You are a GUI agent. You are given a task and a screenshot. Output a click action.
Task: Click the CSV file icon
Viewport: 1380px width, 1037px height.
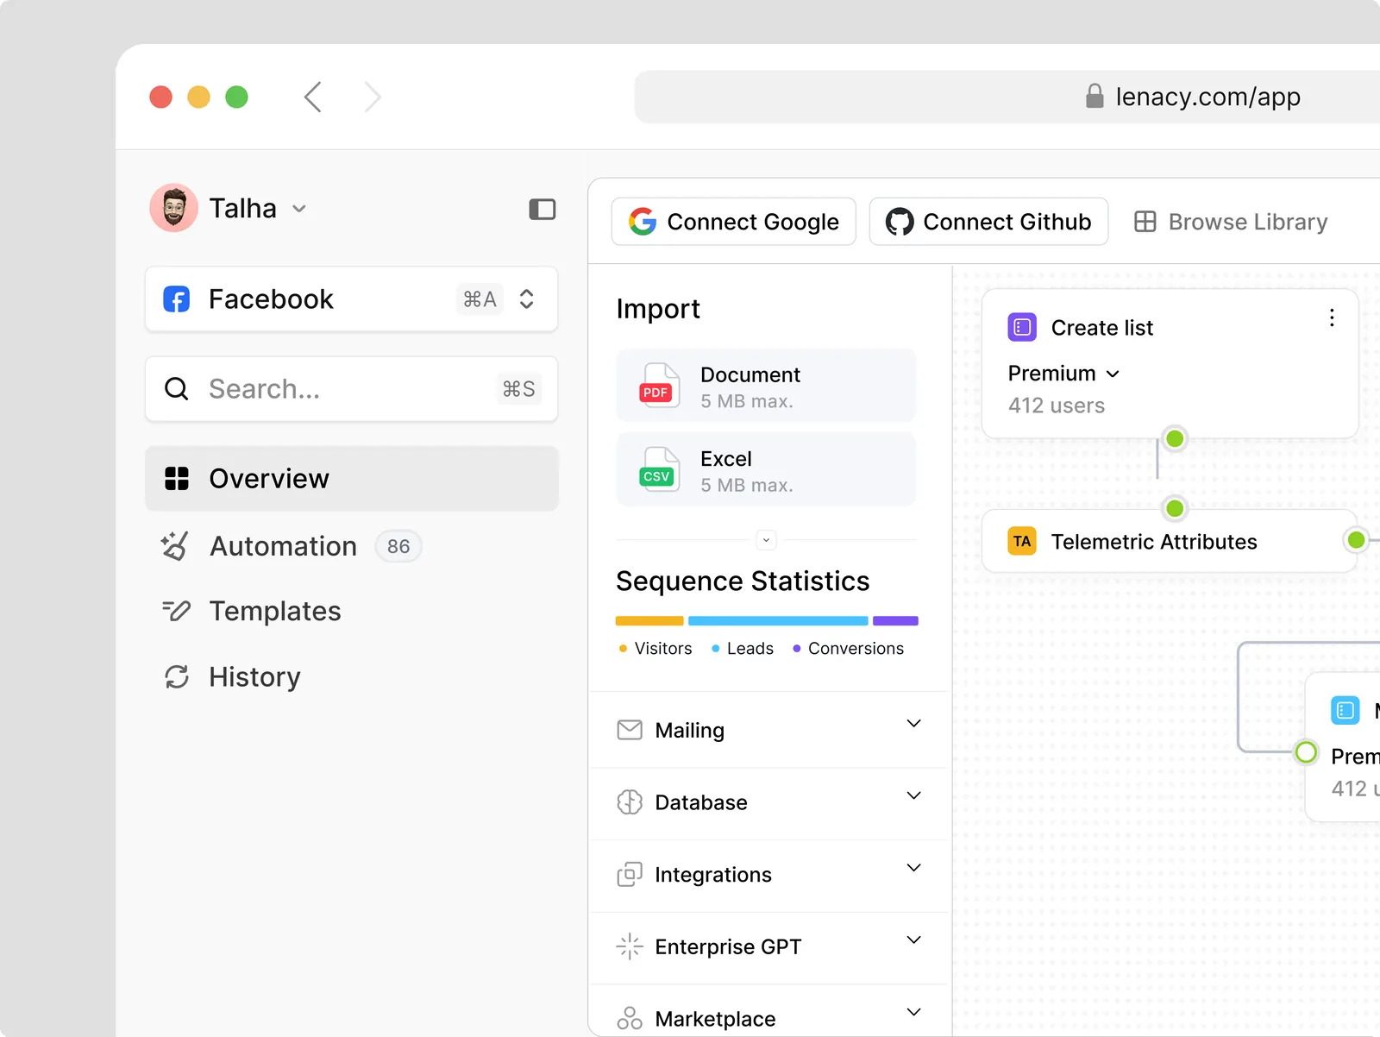coord(658,469)
